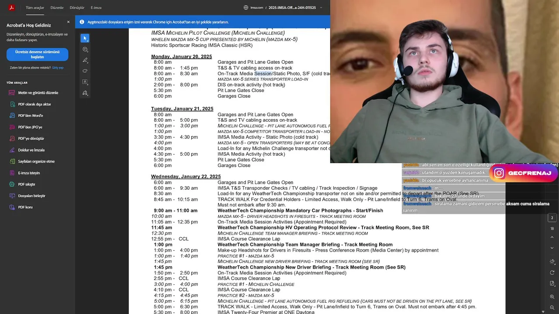Click the GECFRENAJ Instagram overlay
The width and height of the screenshot is (559, 314).
(523, 173)
